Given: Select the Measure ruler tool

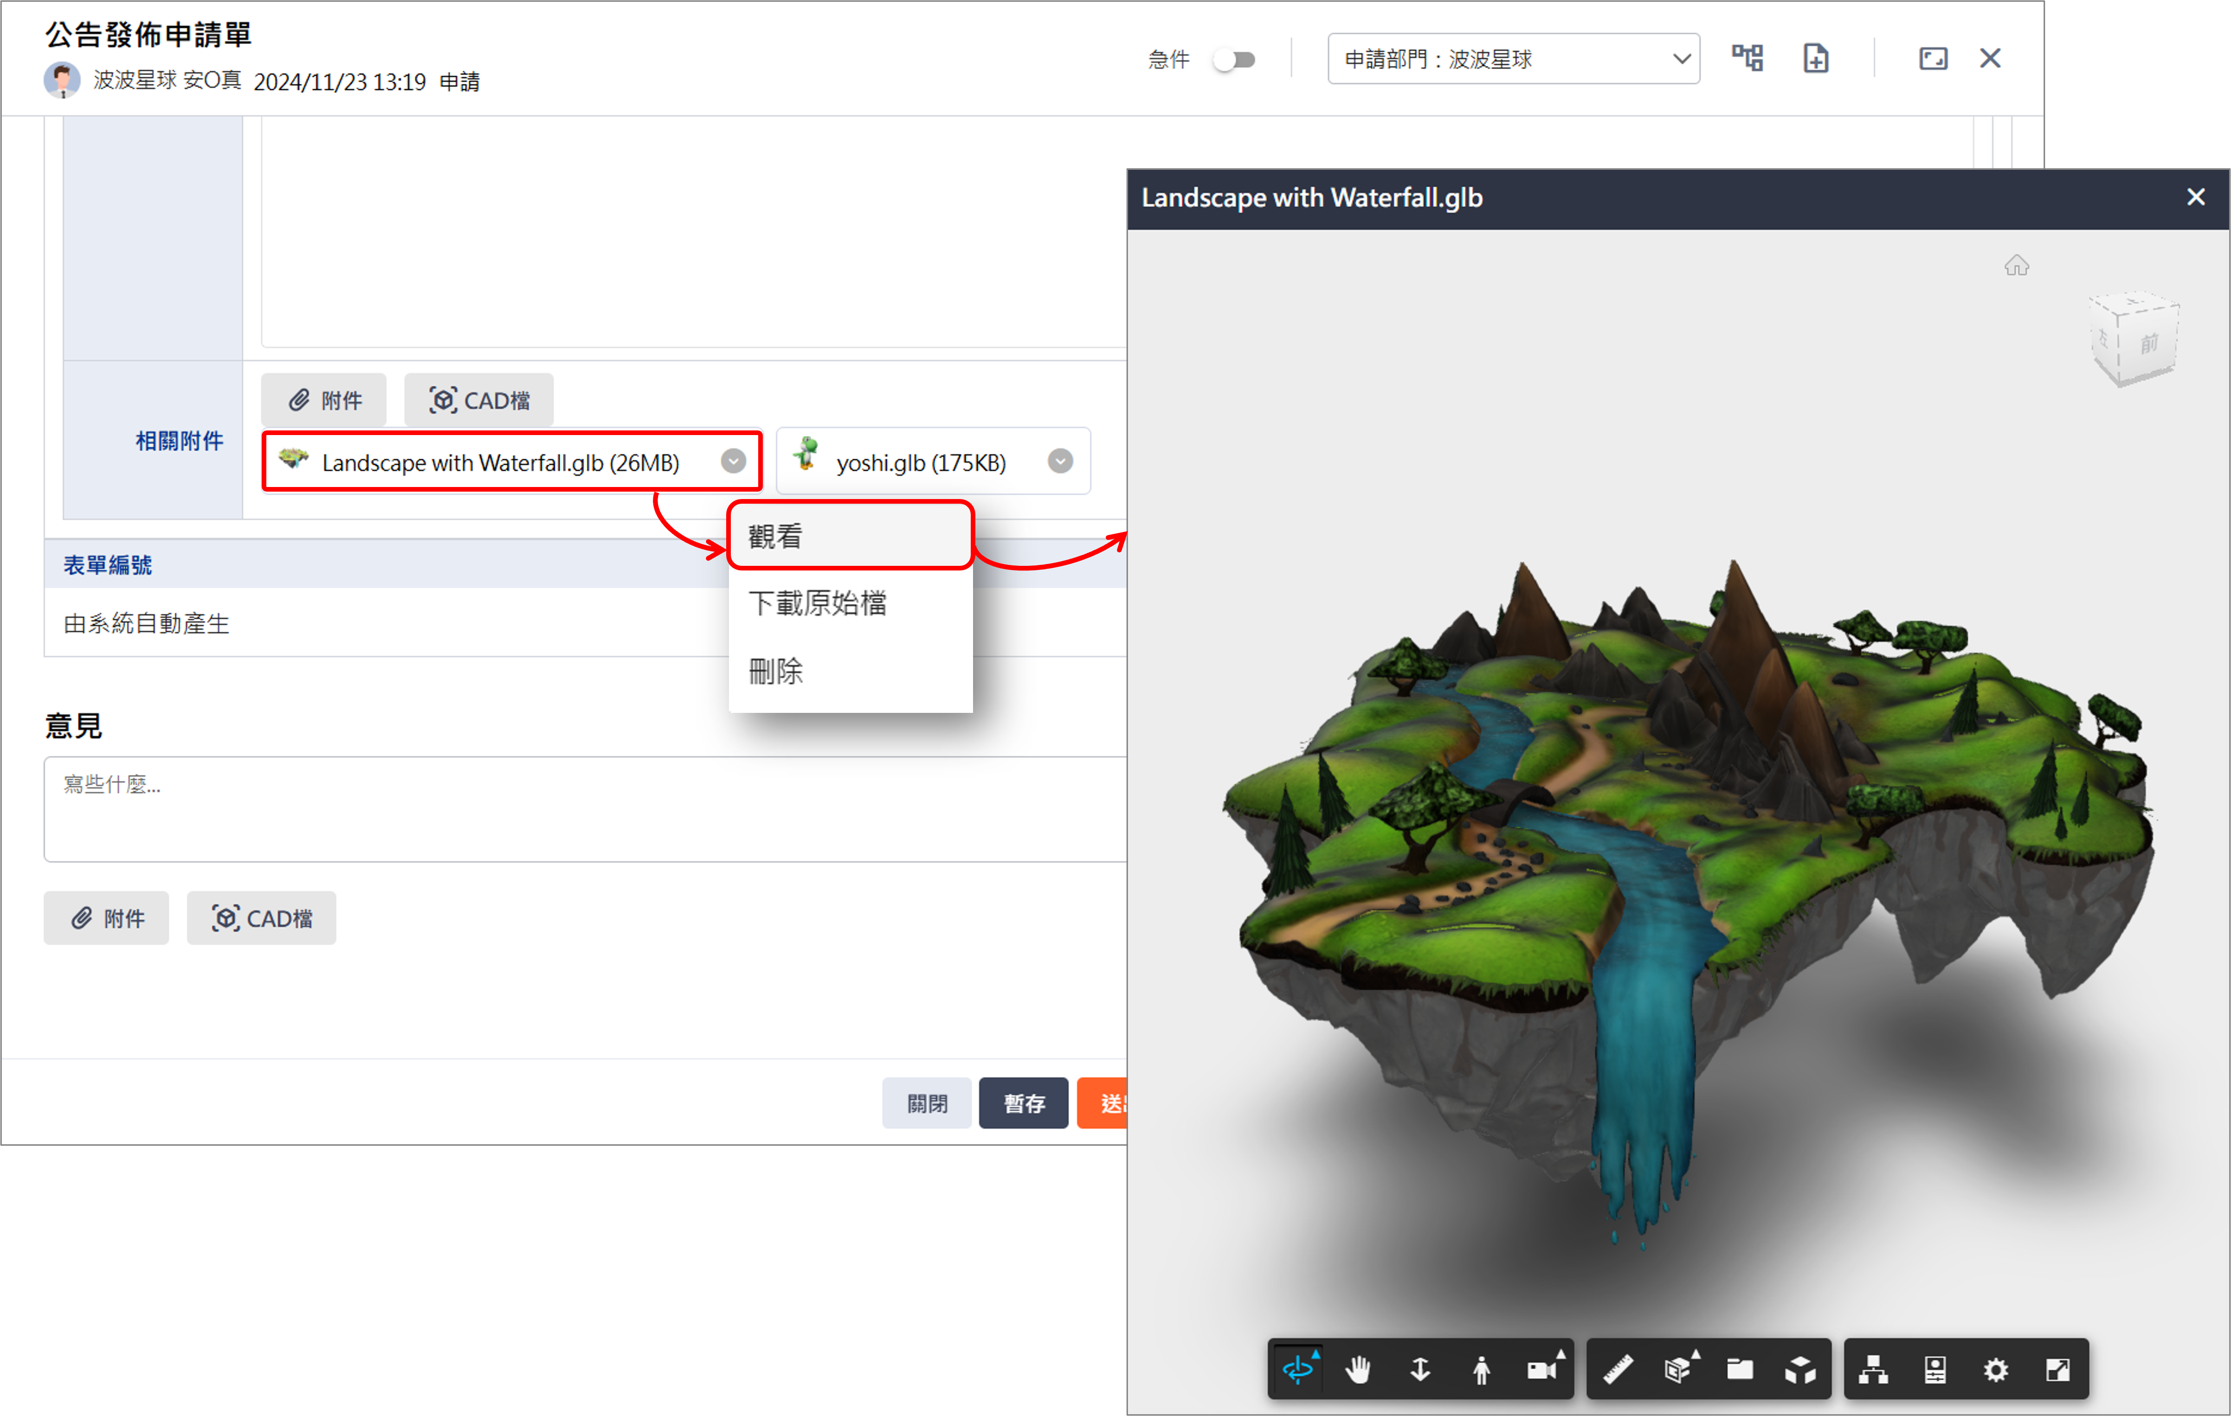Looking at the screenshot, I should (x=1618, y=1369).
